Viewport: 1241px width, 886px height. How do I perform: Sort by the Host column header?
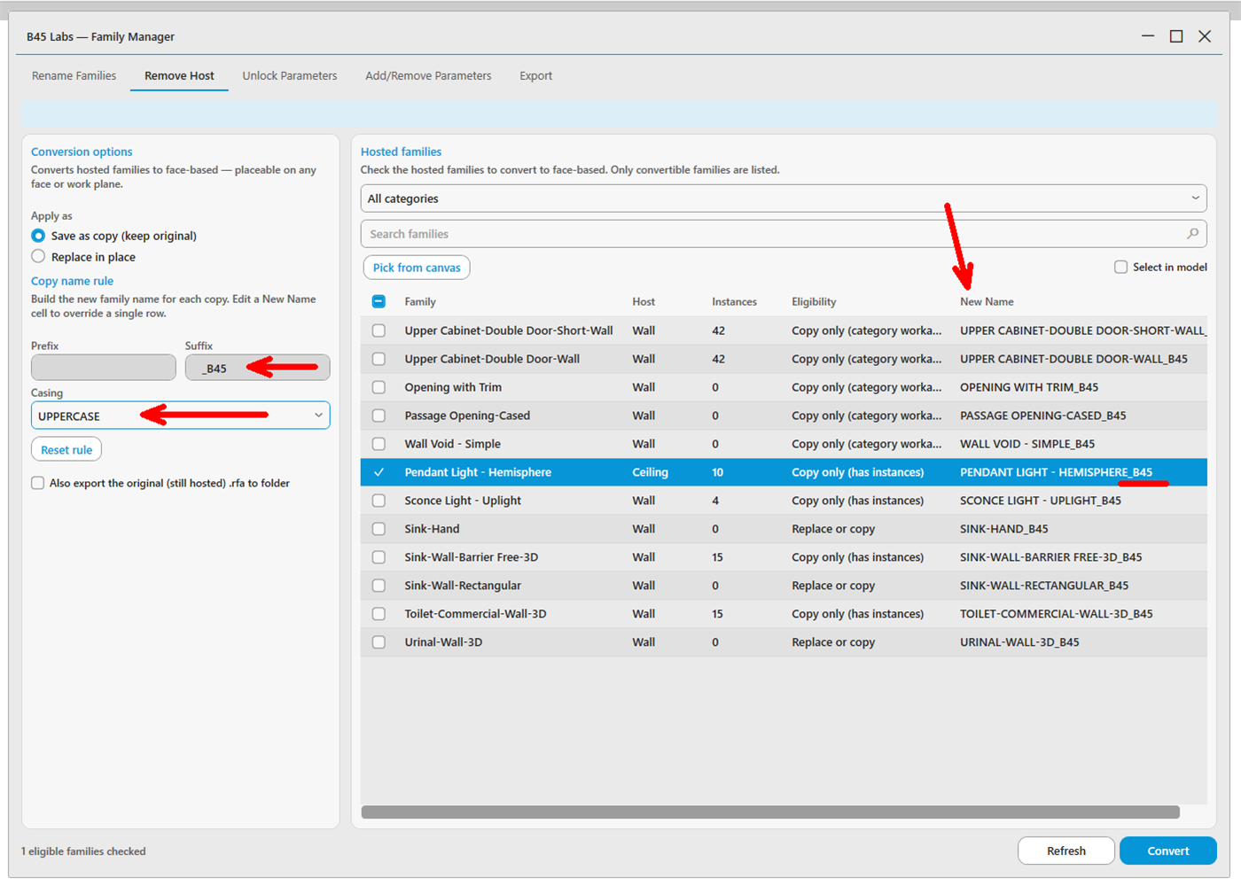pos(644,302)
